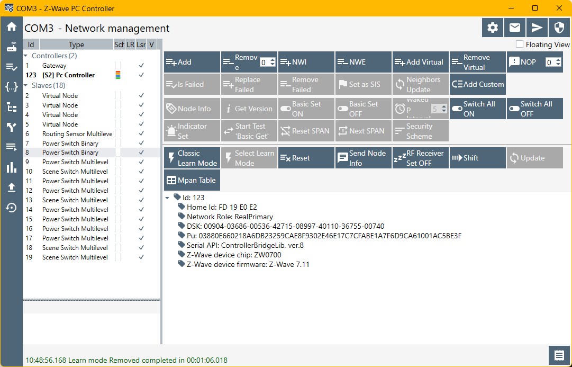Viewport: 572px width, 367px height.
Task: Open the log panel icon at bottom right
Action: [559, 355]
